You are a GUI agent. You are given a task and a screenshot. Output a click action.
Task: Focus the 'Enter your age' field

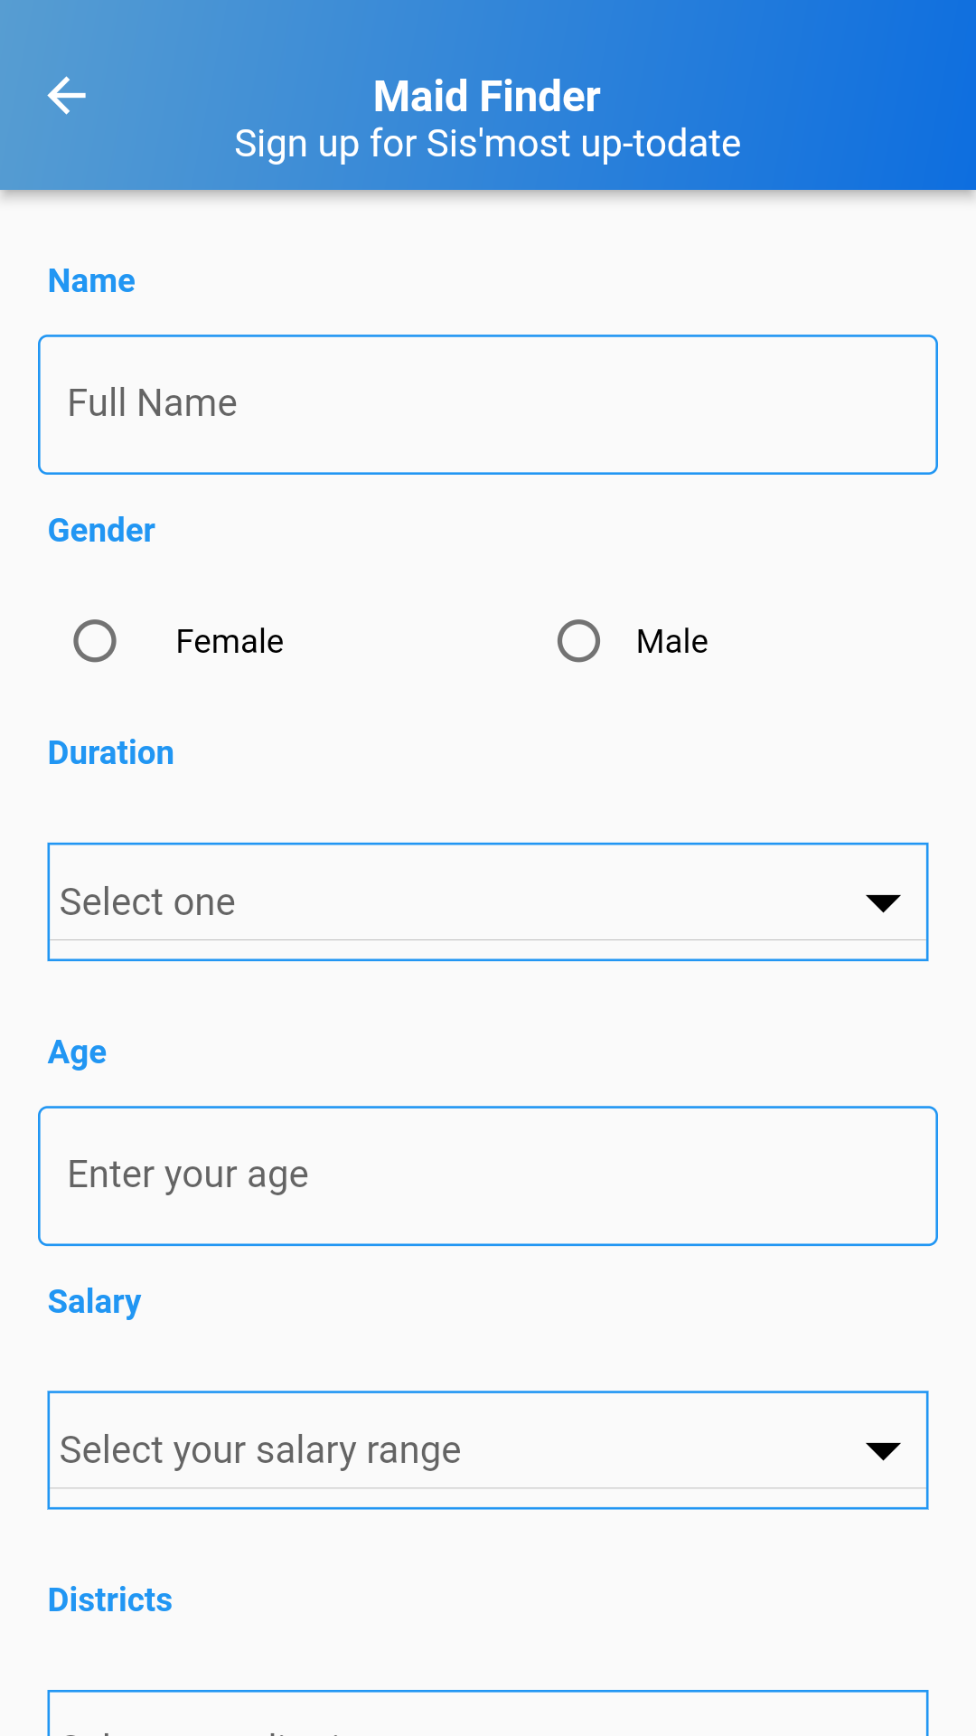(x=488, y=1175)
